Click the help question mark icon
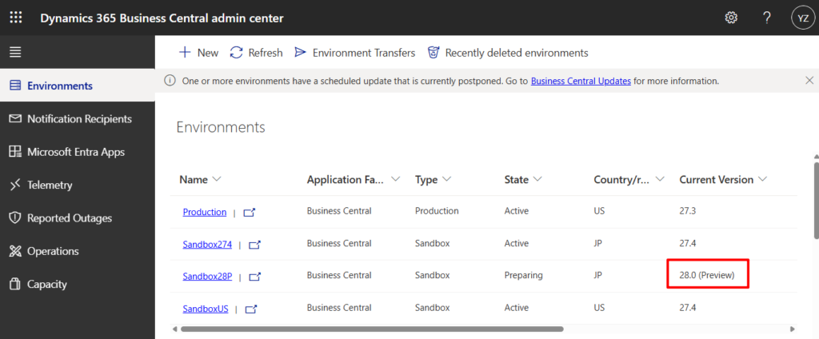This screenshot has height=339, width=819. (766, 18)
